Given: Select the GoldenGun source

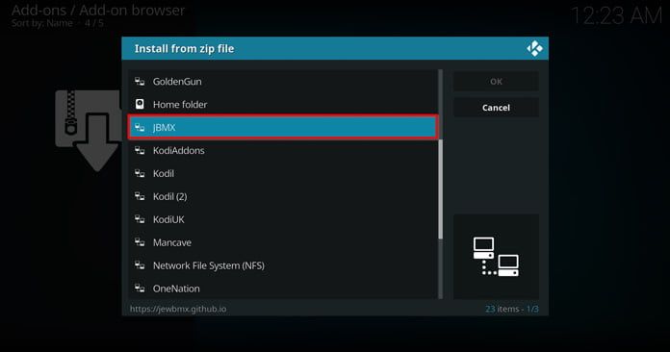Looking at the screenshot, I should pyautogui.click(x=282, y=82).
